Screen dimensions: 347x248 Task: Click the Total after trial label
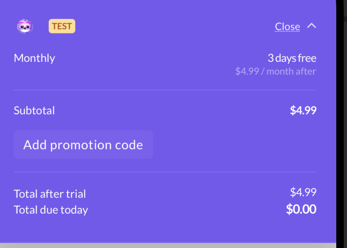coord(50,194)
